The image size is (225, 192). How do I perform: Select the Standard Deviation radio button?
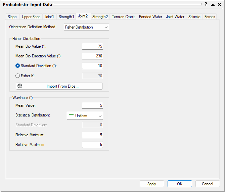point(17,66)
